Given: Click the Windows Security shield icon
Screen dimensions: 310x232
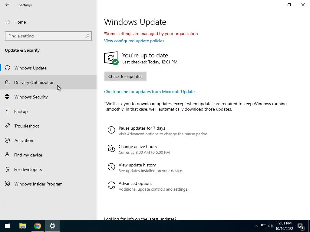Looking at the screenshot, I should [7, 97].
